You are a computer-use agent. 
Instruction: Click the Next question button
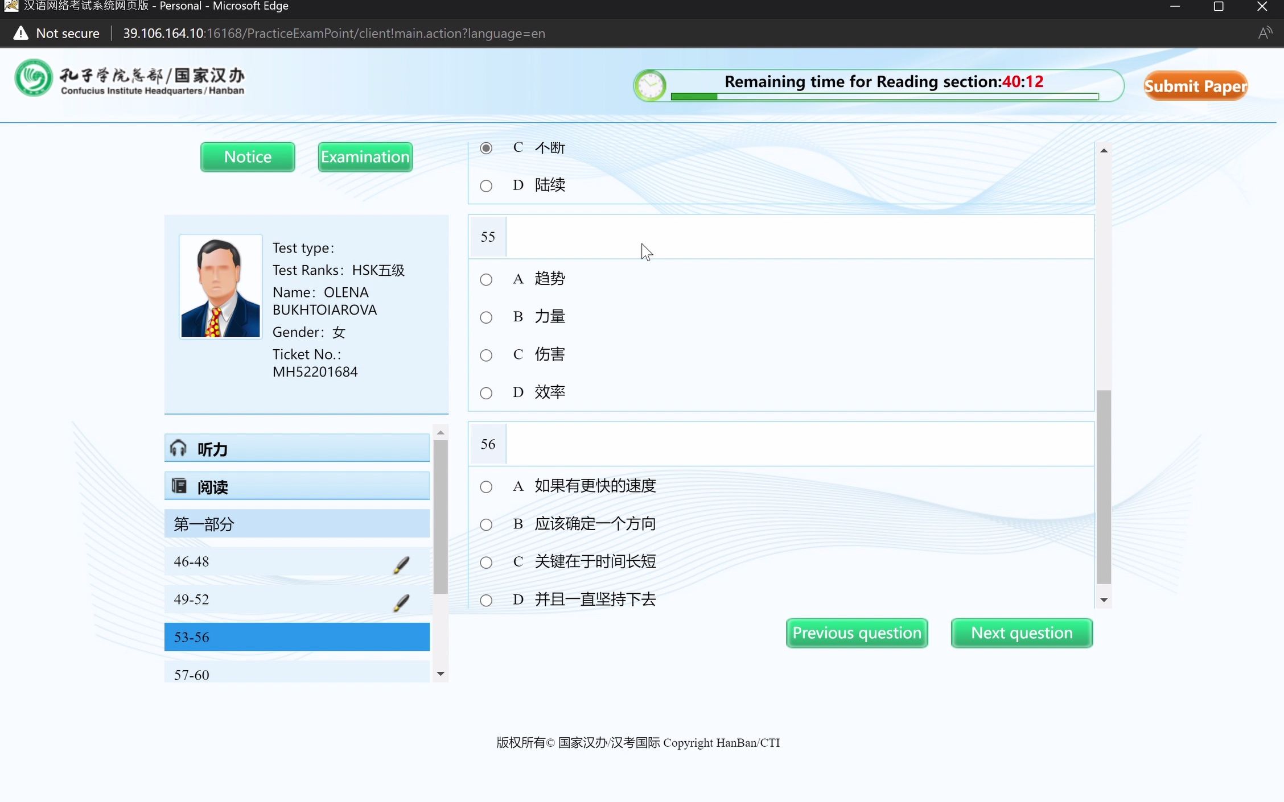tap(1022, 632)
